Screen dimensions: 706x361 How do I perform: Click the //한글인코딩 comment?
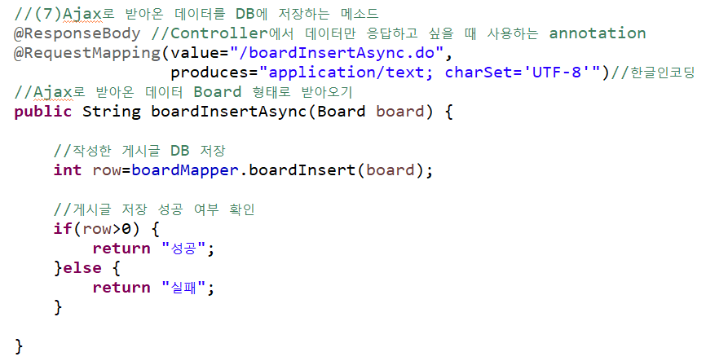coord(653,72)
